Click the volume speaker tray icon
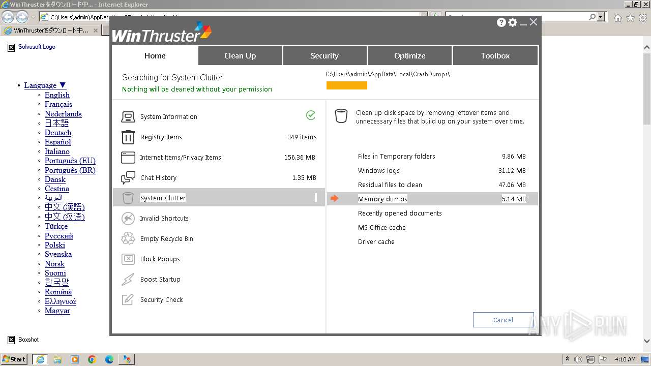 (578, 359)
